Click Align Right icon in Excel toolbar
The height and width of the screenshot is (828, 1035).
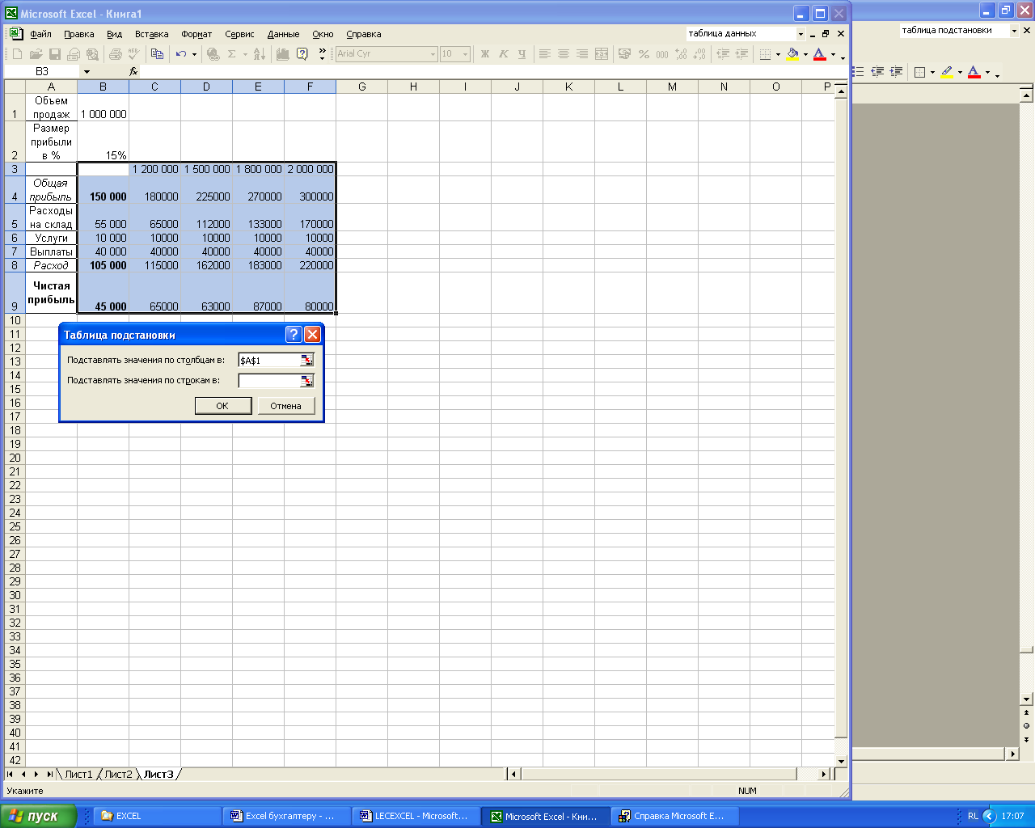[x=582, y=54]
